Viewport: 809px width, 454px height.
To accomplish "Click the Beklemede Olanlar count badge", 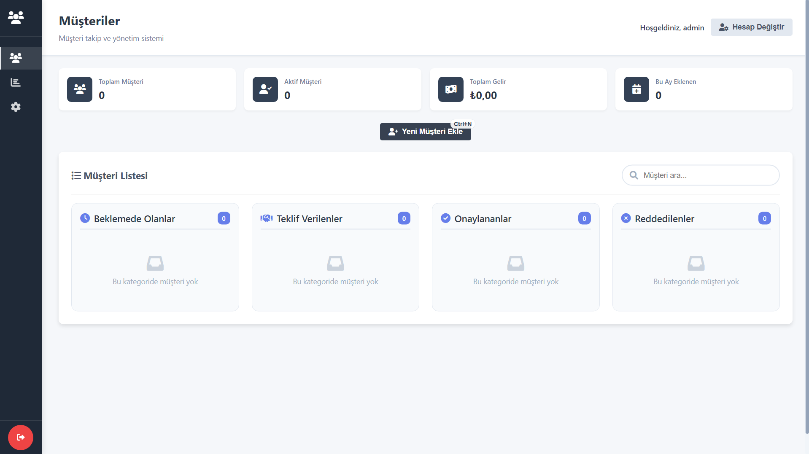I will [x=224, y=218].
